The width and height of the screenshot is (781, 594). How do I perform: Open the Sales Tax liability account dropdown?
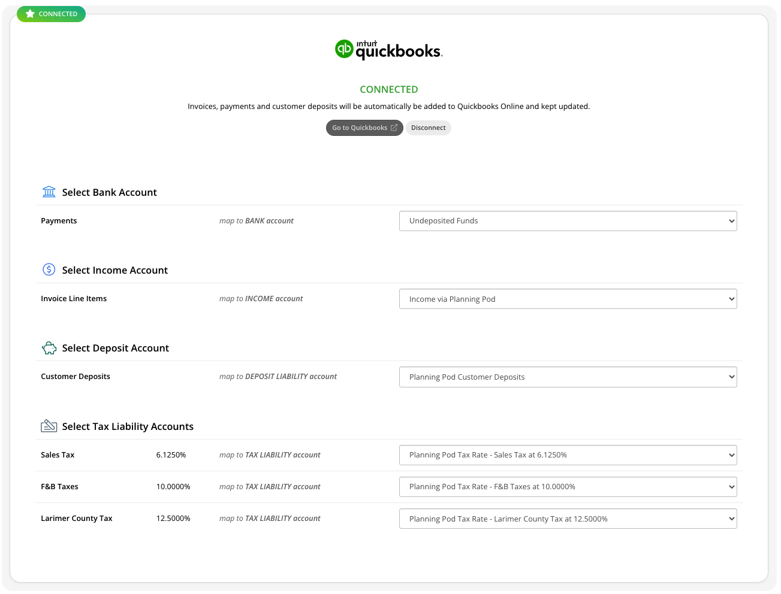[568, 455]
